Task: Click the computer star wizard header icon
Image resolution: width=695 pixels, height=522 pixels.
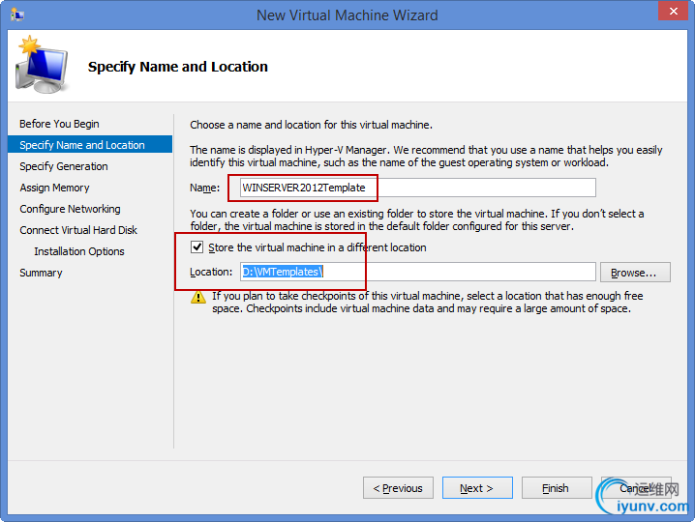Action: 42,65
